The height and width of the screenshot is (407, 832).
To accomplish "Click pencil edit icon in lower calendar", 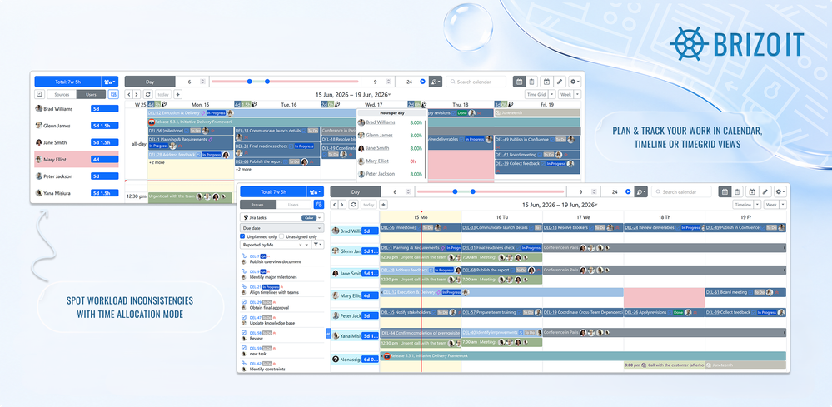I will [x=765, y=191].
